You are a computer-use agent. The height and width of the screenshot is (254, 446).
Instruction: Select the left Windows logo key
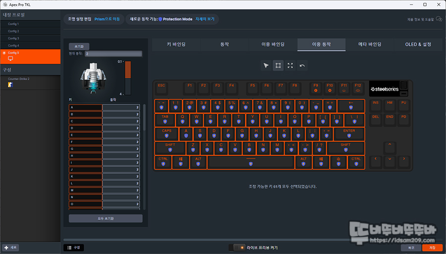180,162
